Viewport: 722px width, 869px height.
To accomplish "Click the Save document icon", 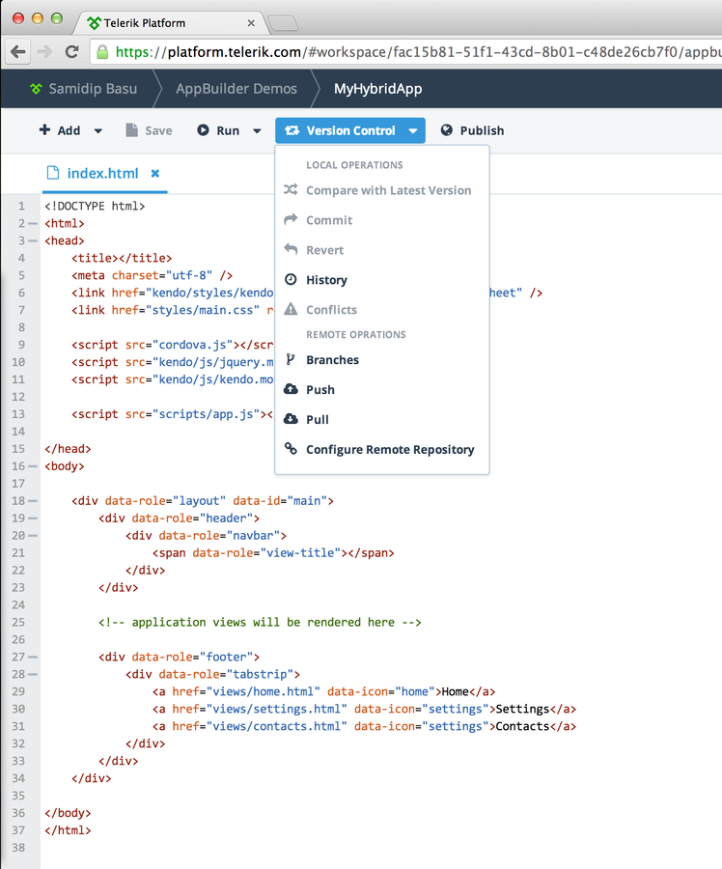I will (131, 130).
